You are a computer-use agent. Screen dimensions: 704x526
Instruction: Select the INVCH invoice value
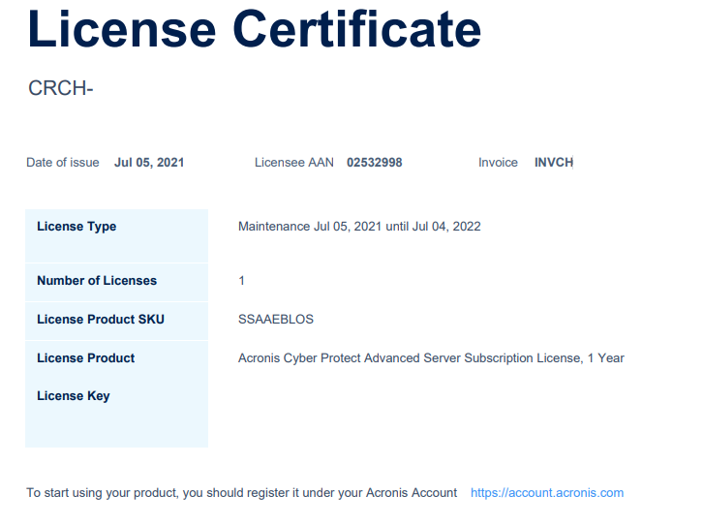[x=554, y=162]
